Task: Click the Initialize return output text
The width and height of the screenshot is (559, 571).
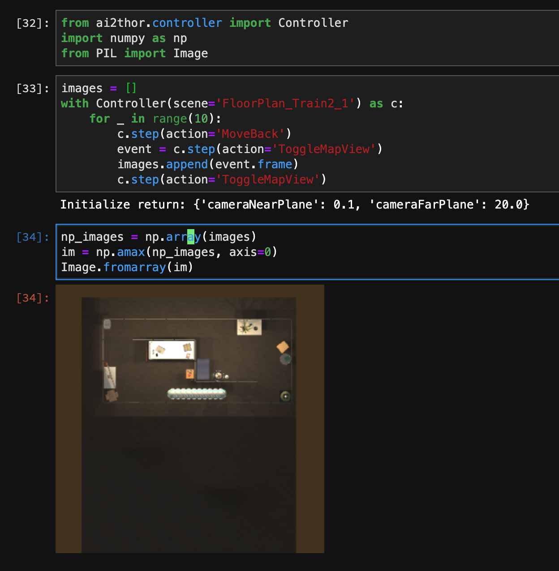Action: point(295,205)
